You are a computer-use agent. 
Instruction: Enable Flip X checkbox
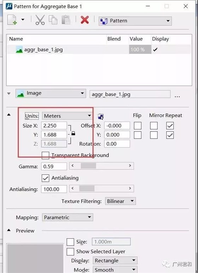coord(138,126)
